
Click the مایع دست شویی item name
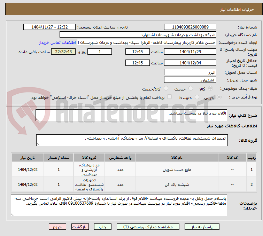(x=177, y=170)
